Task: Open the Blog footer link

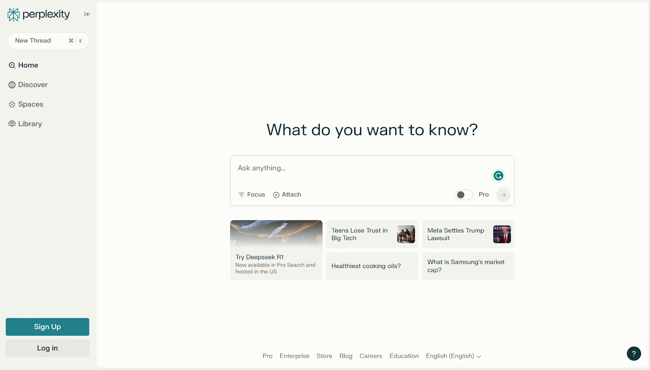Action: 346,356
